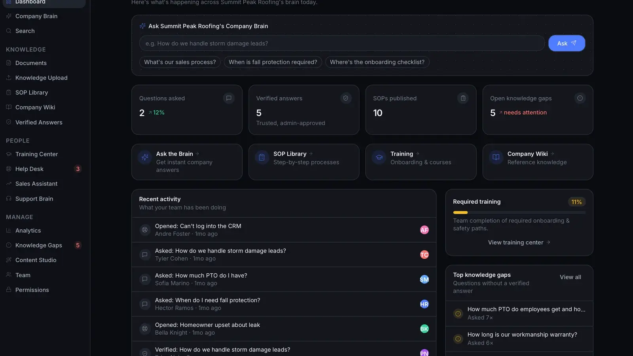Click the Questions asked chat icon

pyautogui.click(x=229, y=98)
